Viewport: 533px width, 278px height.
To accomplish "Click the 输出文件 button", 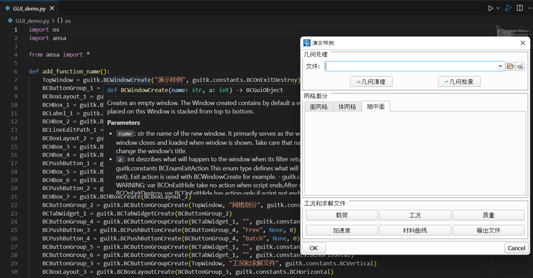I will 489,230.
